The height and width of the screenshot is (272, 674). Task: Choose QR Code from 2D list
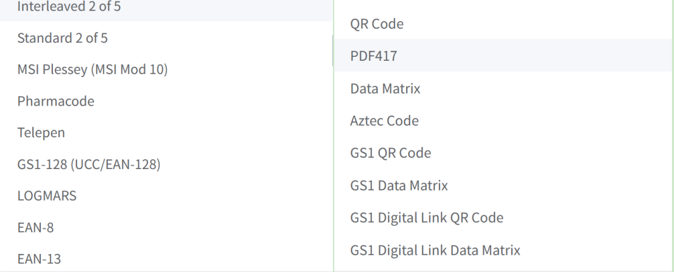(377, 24)
